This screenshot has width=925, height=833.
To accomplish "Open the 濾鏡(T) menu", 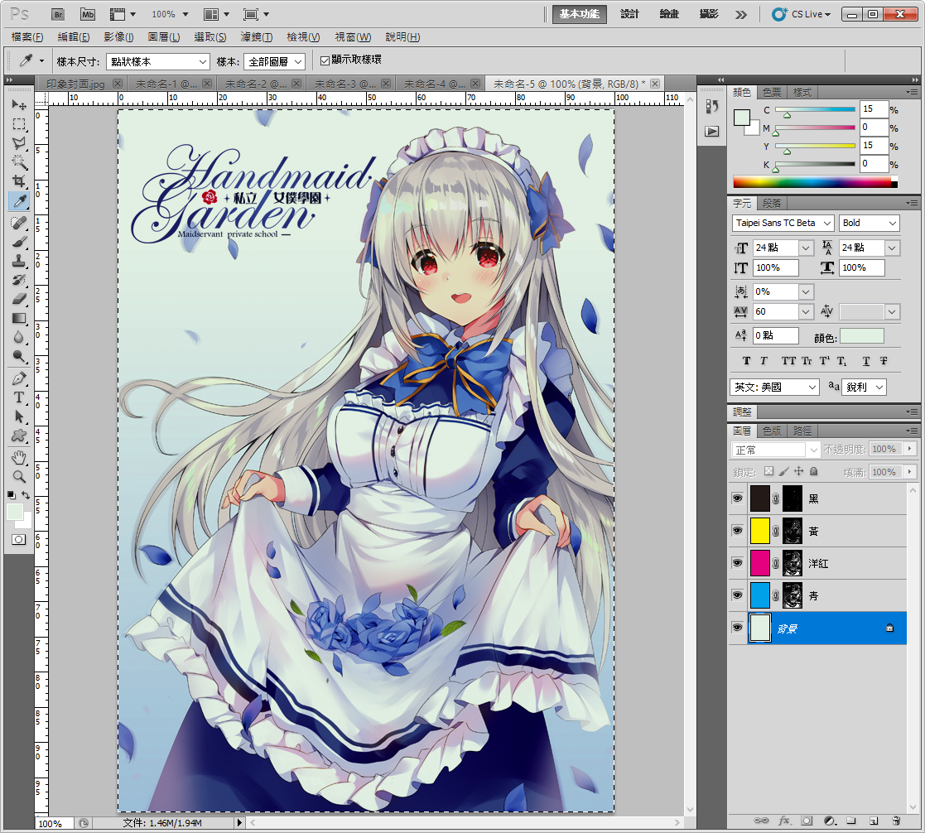I will pos(257,37).
